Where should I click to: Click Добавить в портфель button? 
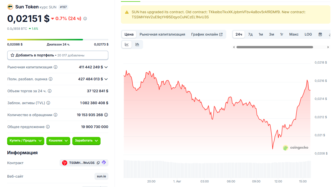click(58, 55)
